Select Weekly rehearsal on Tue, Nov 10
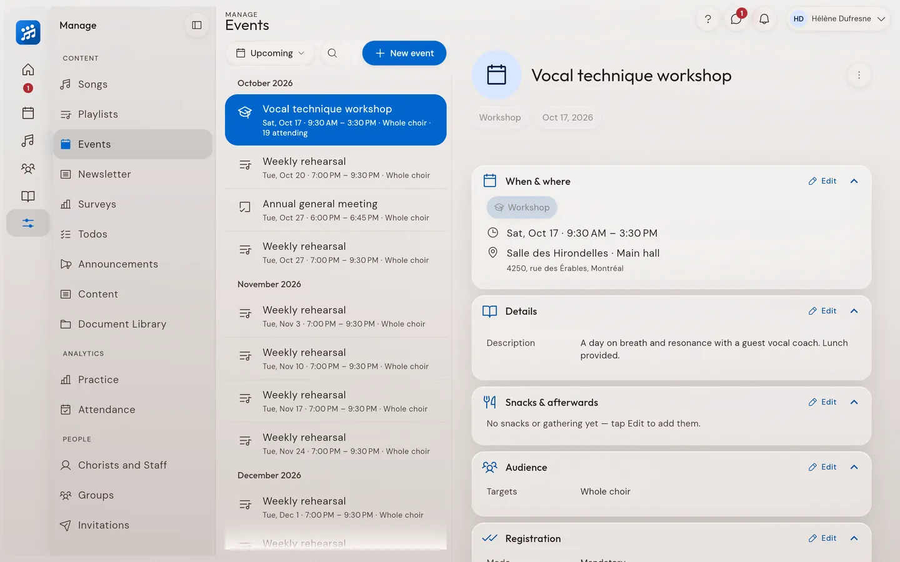The width and height of the screenshot is (900, 562). point(336,359)
